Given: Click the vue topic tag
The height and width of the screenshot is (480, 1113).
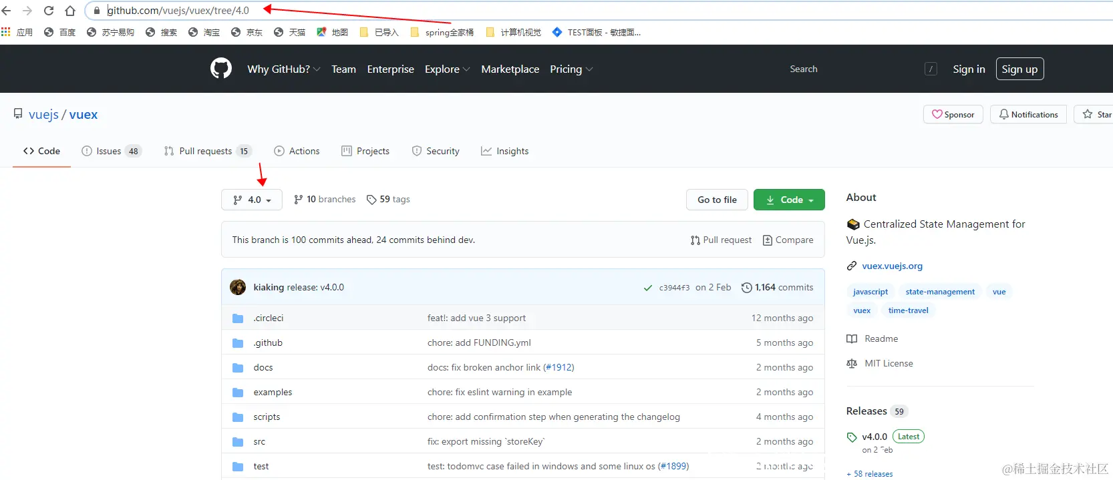Looking at the screenshot, I should pos(999,292).
